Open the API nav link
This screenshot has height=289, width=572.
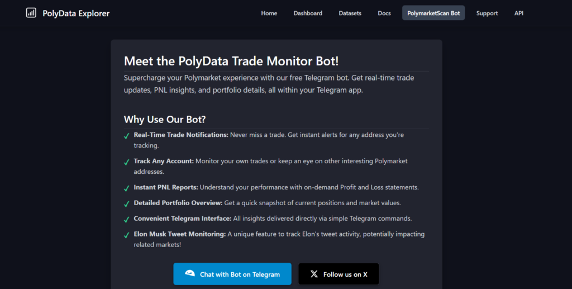tap(519, 13)
